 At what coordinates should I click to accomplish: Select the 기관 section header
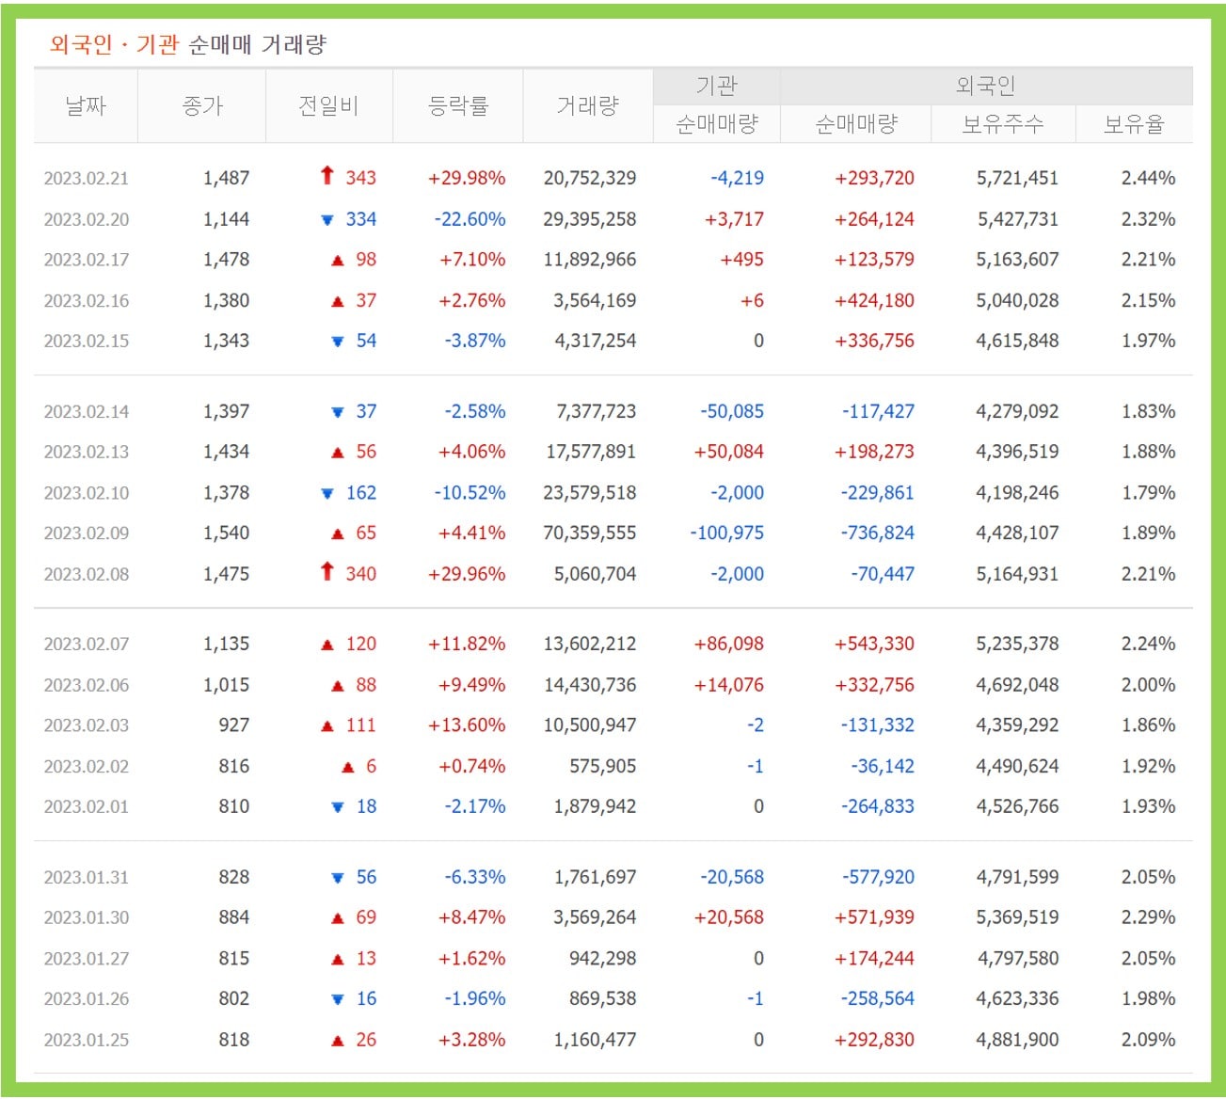tap(717, 84)
